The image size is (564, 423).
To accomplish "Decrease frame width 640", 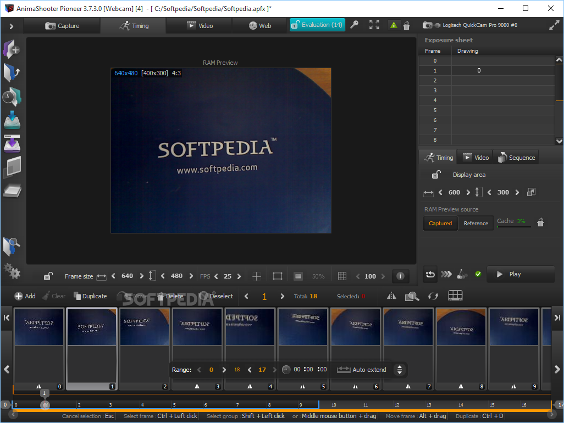I will 113,276.
